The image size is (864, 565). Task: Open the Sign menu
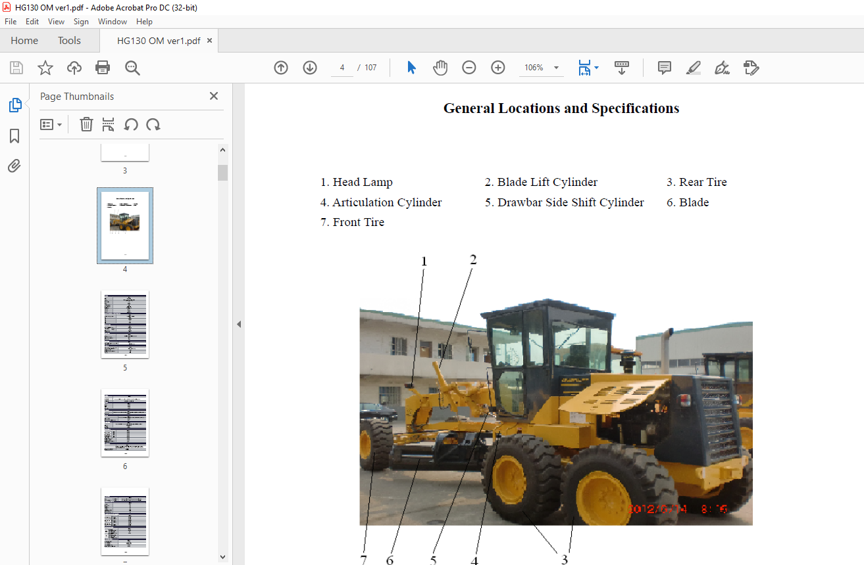pyautogui.click(x=81, y=22)
